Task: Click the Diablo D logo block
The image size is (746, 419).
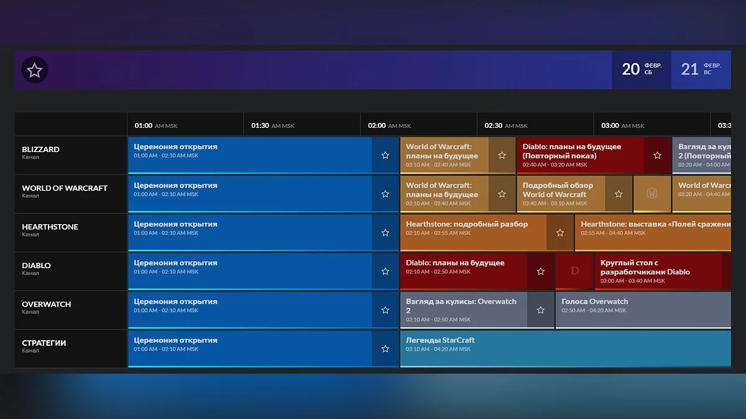Action: point(574,271)
